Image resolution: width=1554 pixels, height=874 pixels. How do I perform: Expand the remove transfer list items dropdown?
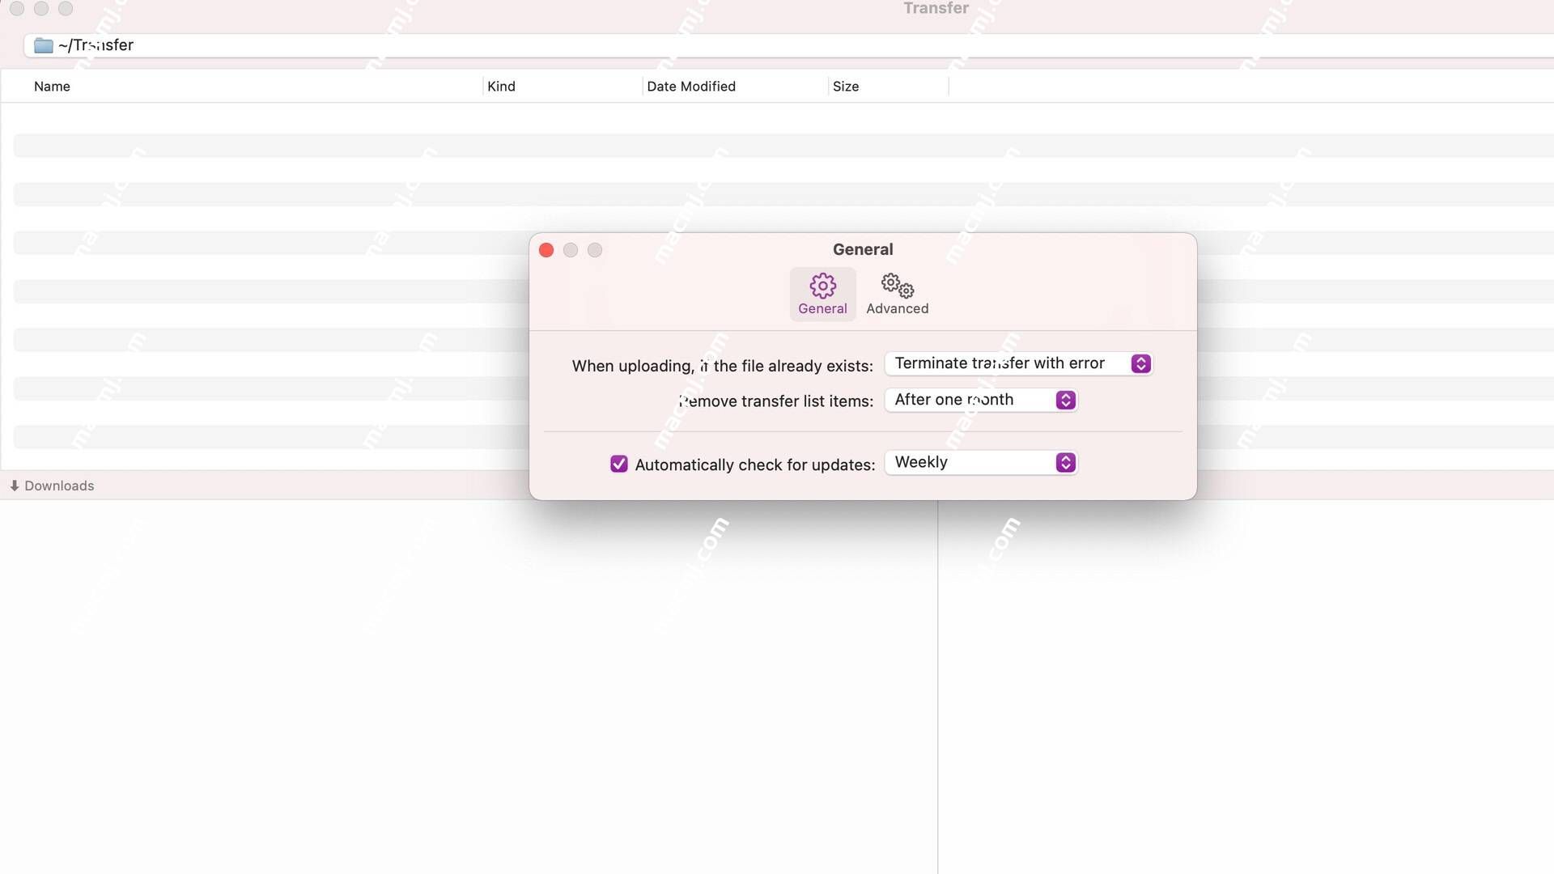(1064, 401)
